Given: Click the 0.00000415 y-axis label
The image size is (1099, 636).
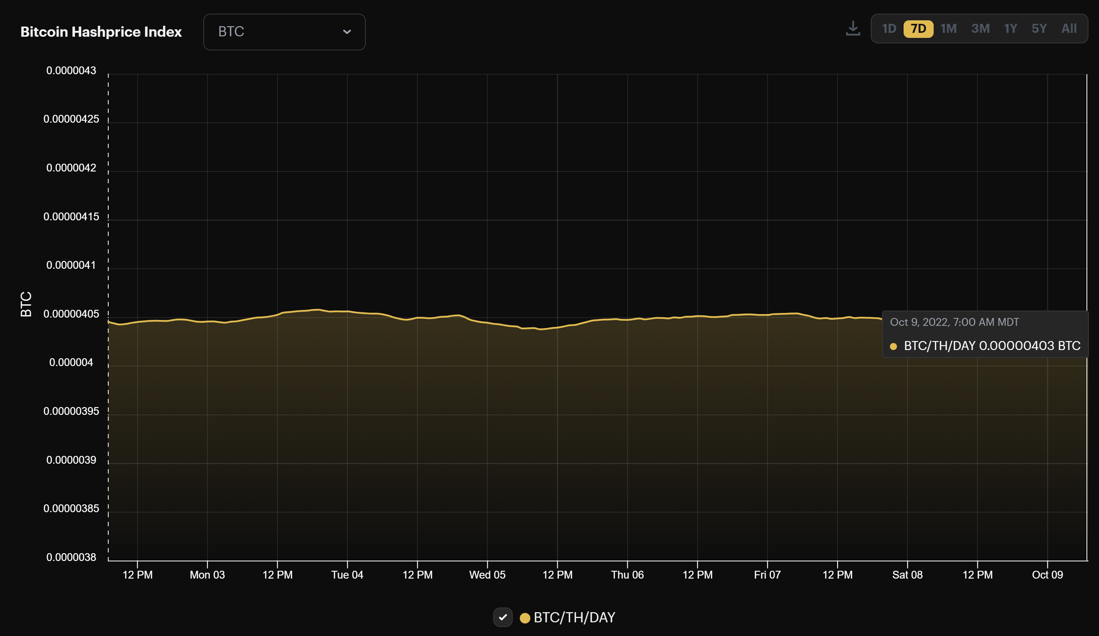Looking at the screenshot, I should (x=71, y=217).
